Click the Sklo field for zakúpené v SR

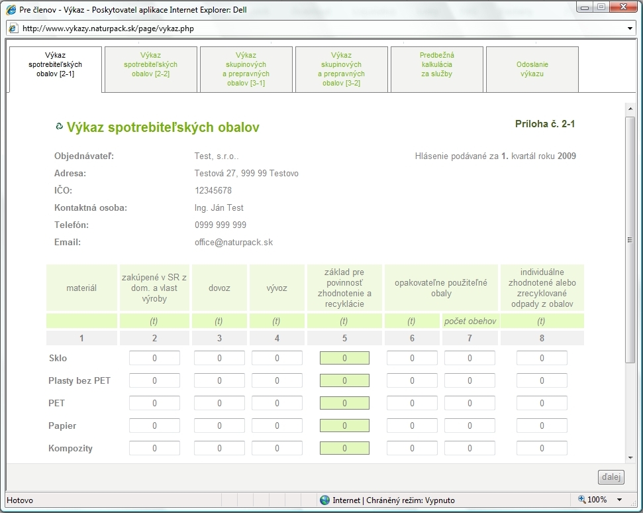pyautogui.click(x=154, y=359)
